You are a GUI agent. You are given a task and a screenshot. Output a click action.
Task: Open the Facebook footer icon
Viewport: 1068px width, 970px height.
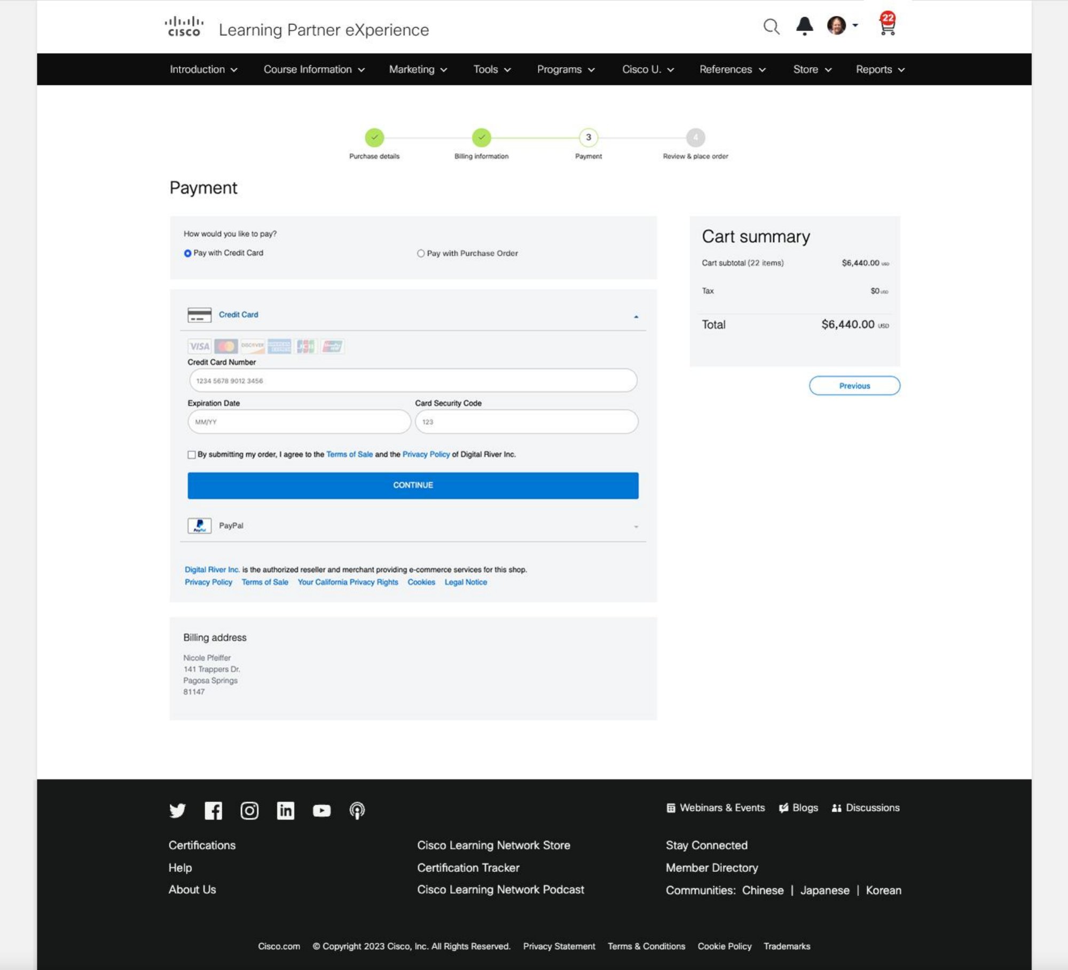[213, 810]
